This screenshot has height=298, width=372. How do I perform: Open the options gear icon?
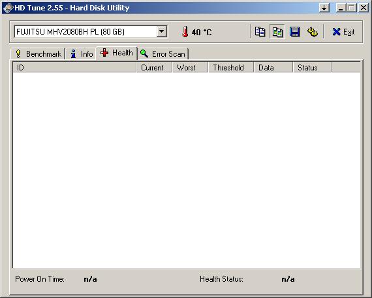(x=313, y=32)
